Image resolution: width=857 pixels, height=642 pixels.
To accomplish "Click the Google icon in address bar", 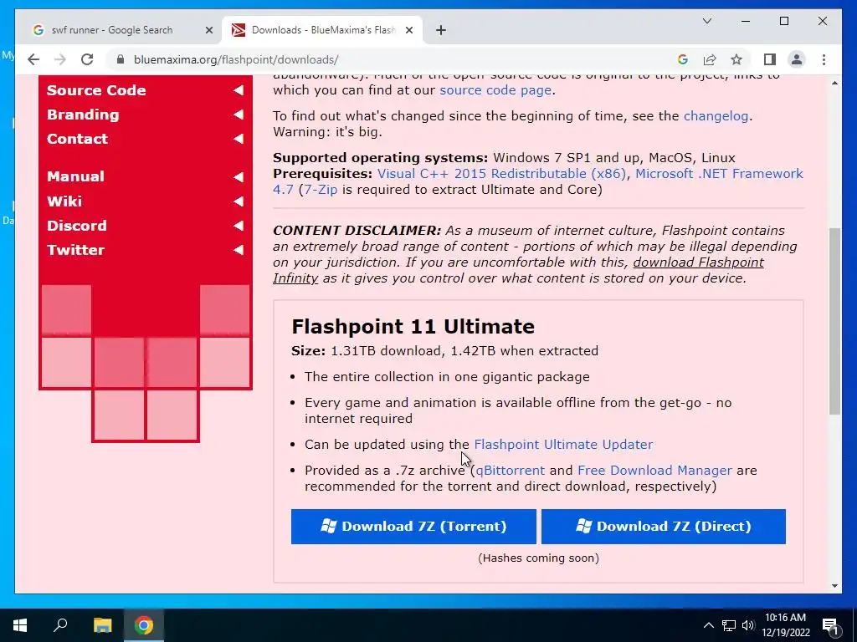I will point(683,59).
